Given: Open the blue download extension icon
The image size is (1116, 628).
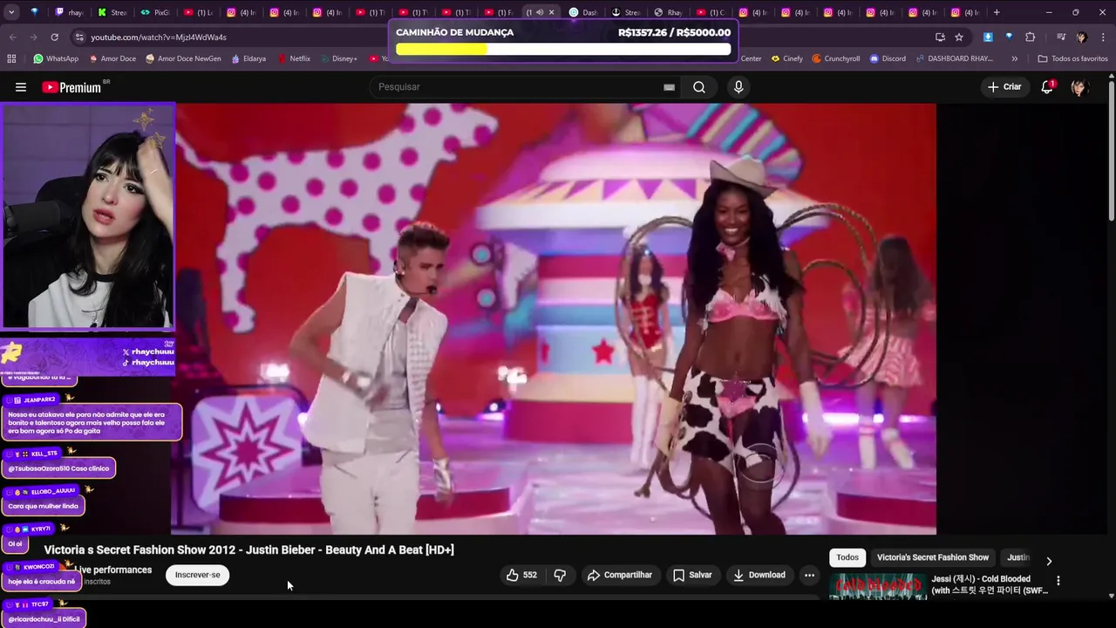Looking at the screenshot, I should click(988, 37).
